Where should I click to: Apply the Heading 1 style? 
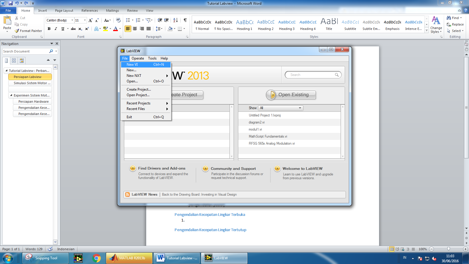(x=244, y=24)
